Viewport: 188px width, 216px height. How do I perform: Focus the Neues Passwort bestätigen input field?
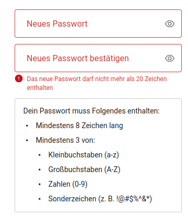click(98, 58)
